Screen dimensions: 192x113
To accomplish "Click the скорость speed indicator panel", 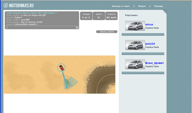I will tap(112, 16).
